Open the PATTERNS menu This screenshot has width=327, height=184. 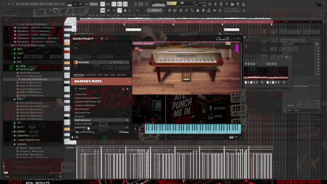pyautogui.click(x=34, y=4)
